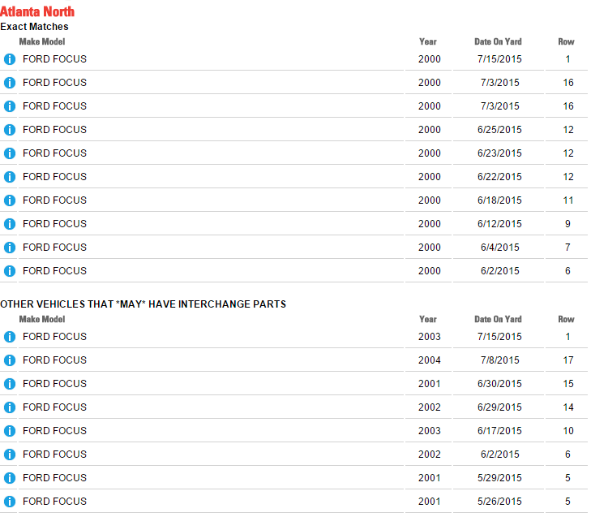Click info icon for 2000 Focus dated 6/25/2015
Image resolution: width=591 pixels, height=517 pixels.
click(x=10, y=130)
